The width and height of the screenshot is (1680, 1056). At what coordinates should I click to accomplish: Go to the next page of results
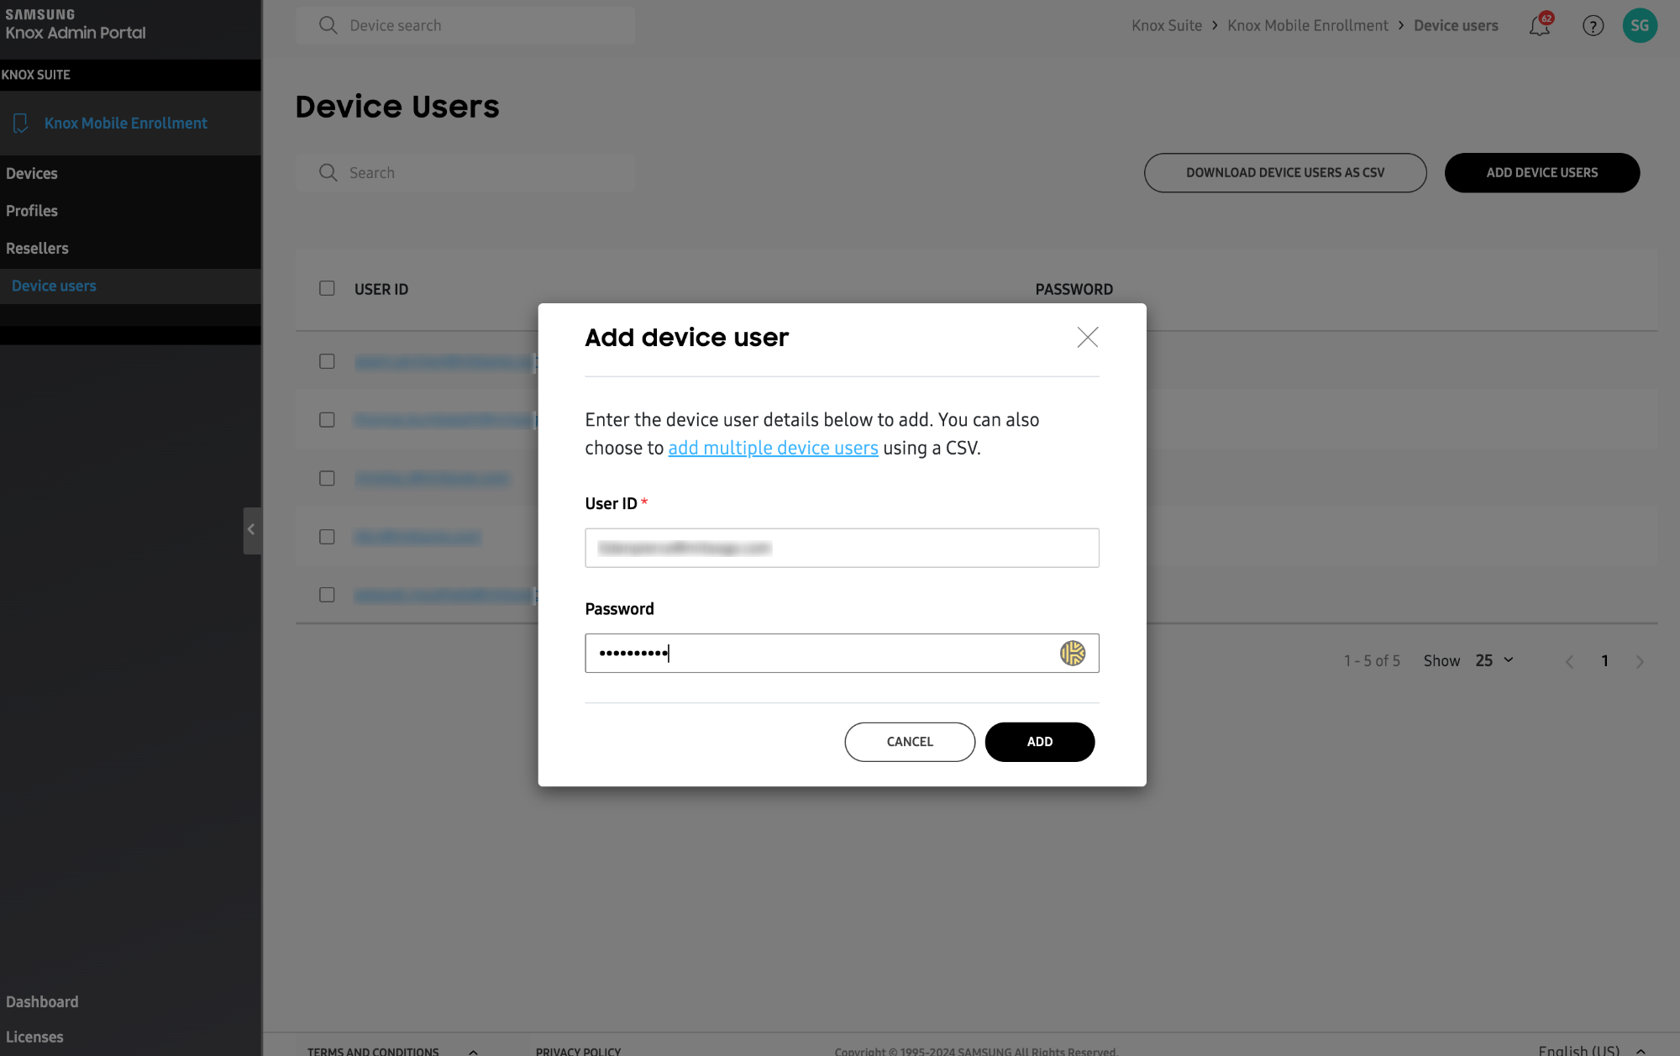click(1640, 661)
